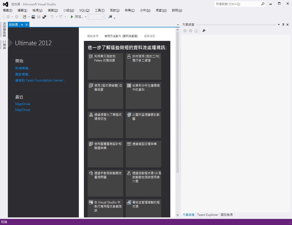
Task: Expand the Redo history dropdown arrow
Action: pos(65,17)
